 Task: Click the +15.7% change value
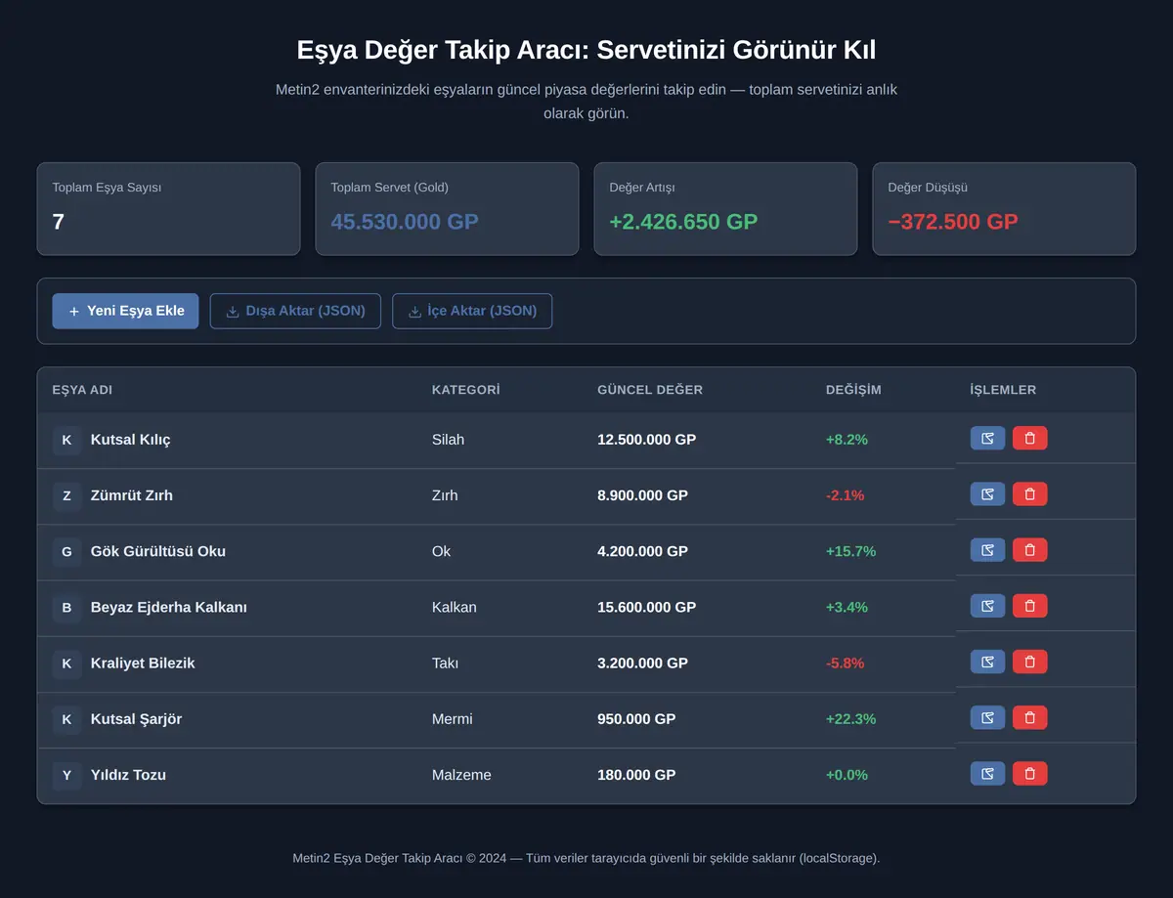tap(850, 551)
